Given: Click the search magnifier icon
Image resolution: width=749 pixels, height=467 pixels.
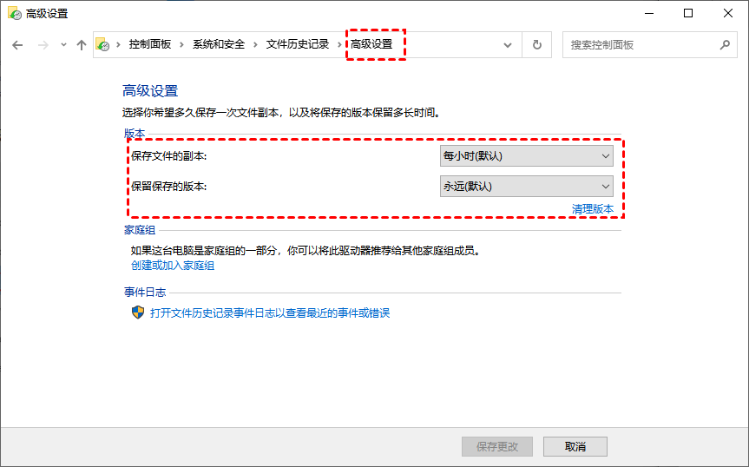Looking at the screenshot, I should tap(725, 45).
